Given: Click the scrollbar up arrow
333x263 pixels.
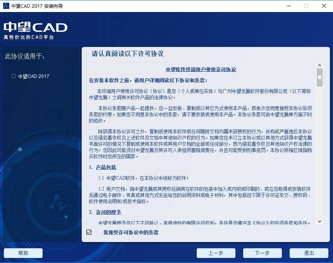Looking at the screenshot, I should click(320, 64).
